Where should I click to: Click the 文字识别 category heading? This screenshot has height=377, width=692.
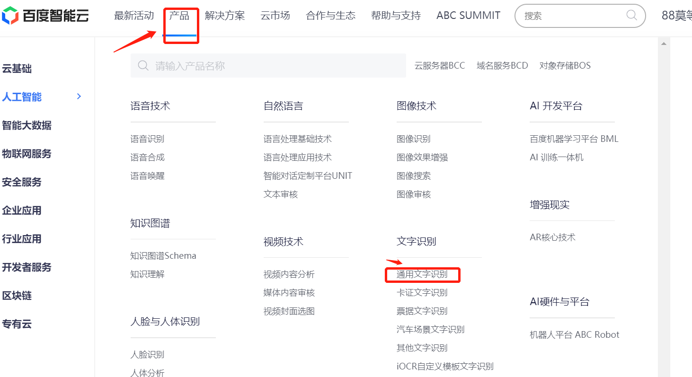[417, 241]
